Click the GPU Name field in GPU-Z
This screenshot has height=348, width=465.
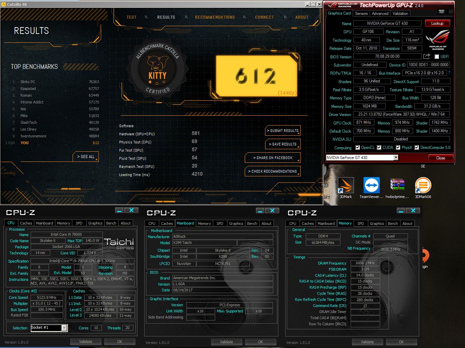click(x=387, y=23)
